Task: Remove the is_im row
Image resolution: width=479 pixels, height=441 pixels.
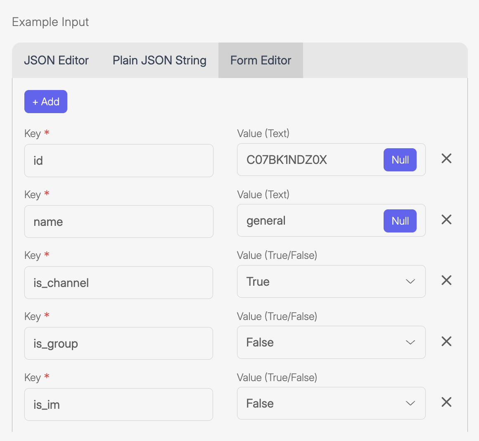Action: point(446,403)
